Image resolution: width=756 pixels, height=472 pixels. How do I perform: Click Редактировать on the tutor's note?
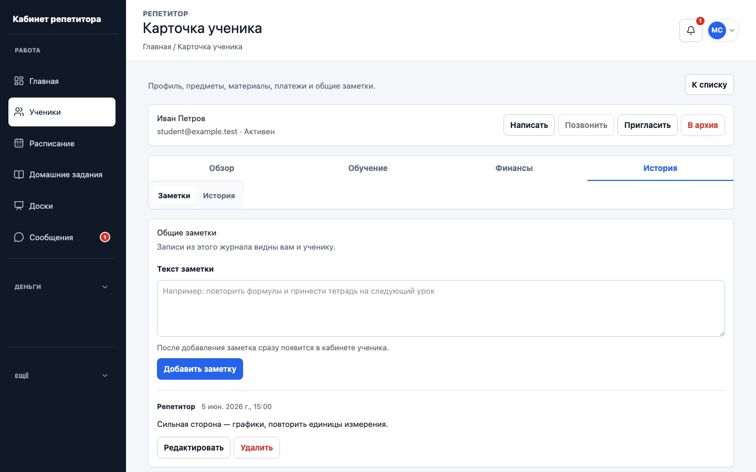pyautogui.click(x=194, y=447)
